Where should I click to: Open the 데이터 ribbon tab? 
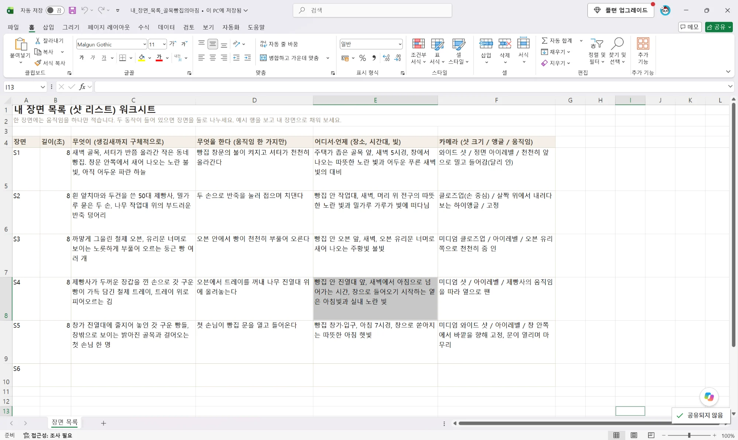(166, 27)
